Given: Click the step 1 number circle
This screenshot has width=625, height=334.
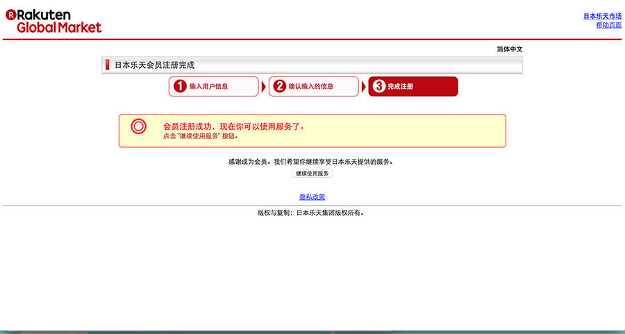Looking at the screenshot, I should click(x=180, y=86).
